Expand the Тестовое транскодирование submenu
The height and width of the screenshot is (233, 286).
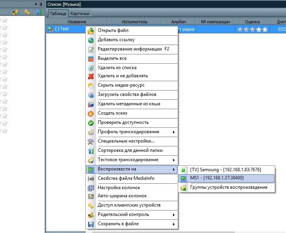click(x=174, y=160)
